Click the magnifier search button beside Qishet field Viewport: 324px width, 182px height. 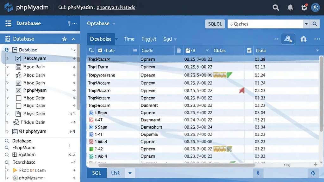tap(315, 24)
